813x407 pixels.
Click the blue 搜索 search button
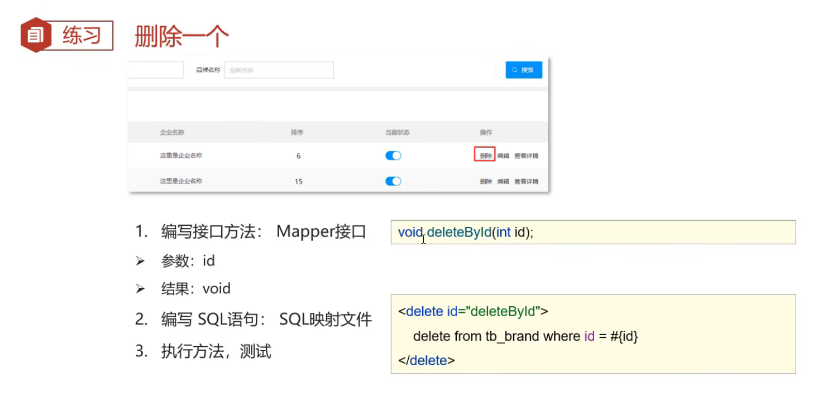(524, 70)
